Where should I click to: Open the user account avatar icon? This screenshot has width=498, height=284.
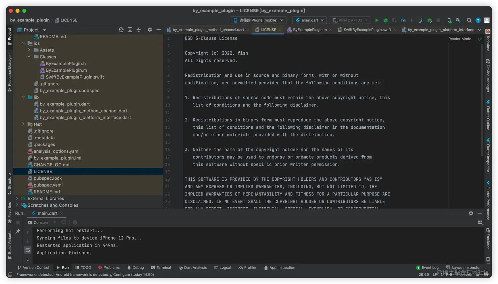click(487, 20)
